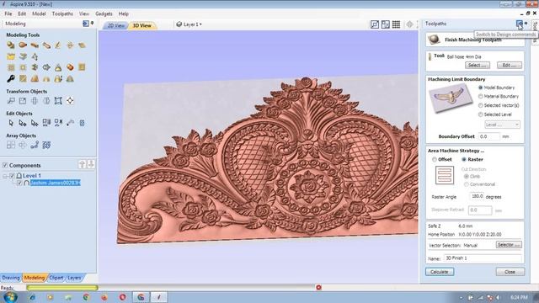
Task: Switch to the 2D View tab
Action: pos(115,26)
